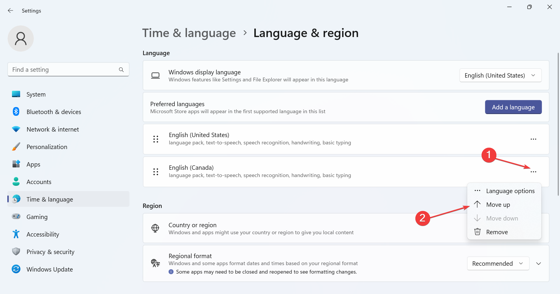Click the Find a setting search box

[68, 69]
